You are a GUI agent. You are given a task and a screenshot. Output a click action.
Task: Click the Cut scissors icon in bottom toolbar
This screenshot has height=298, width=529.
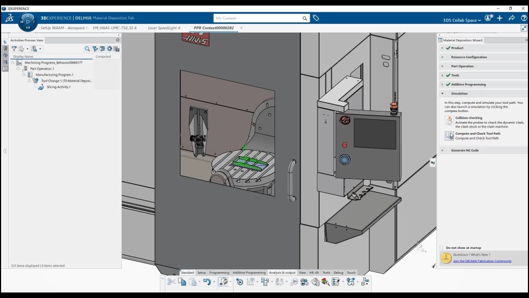[x=171, y=281]
